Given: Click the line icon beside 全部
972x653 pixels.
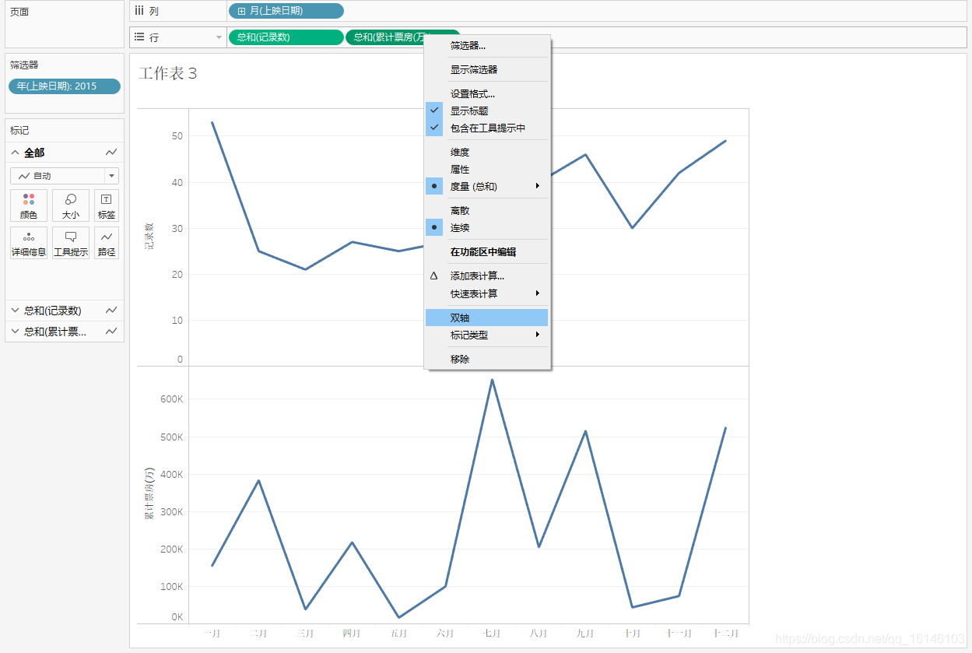Looking at the screenshot, I should (112, 153).
